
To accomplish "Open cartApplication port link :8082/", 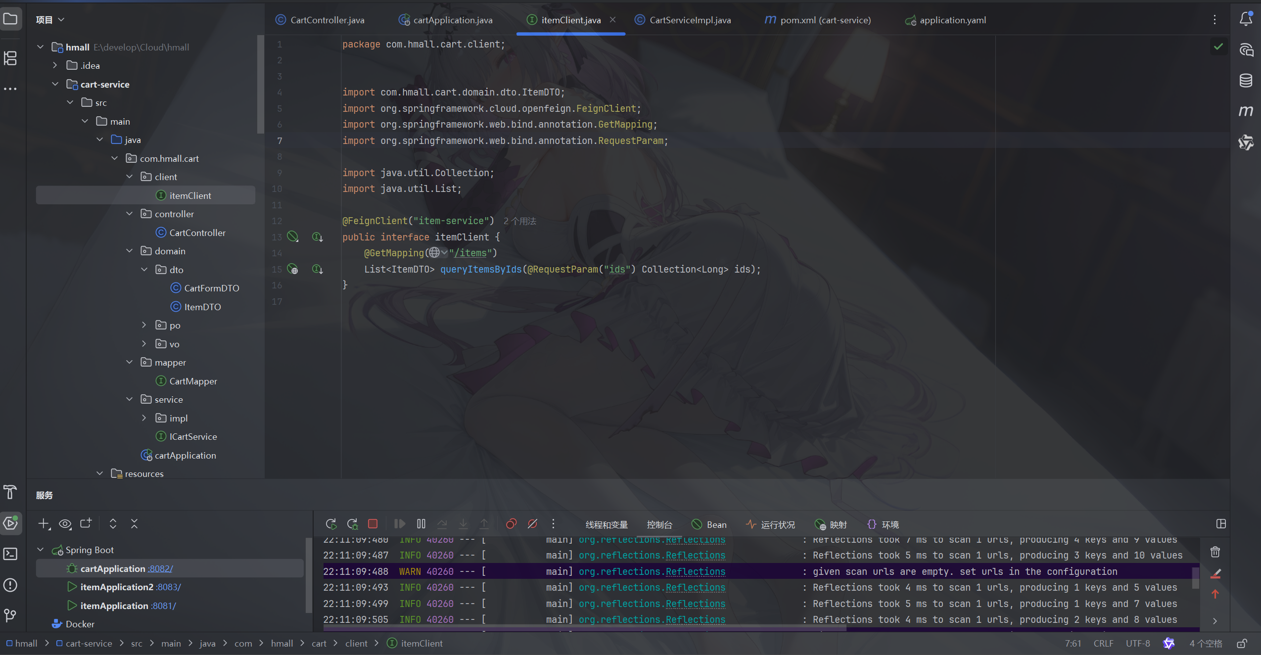I will point(160,568).
